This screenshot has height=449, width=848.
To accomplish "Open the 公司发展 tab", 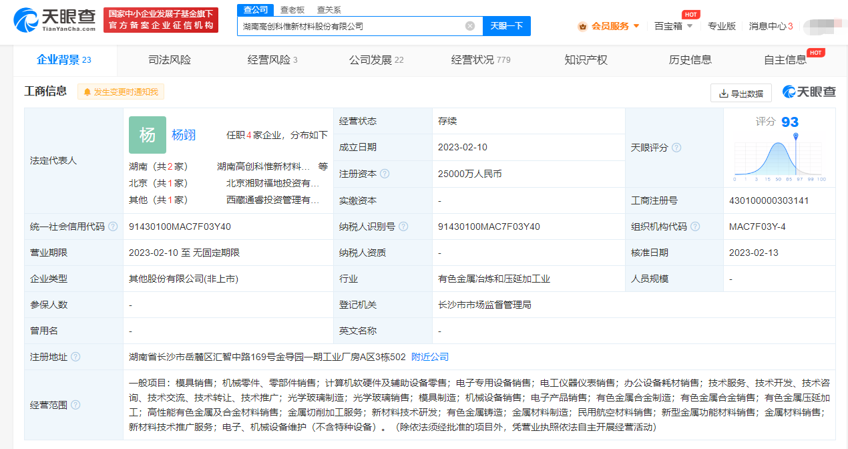I will [x=376, y=60].
